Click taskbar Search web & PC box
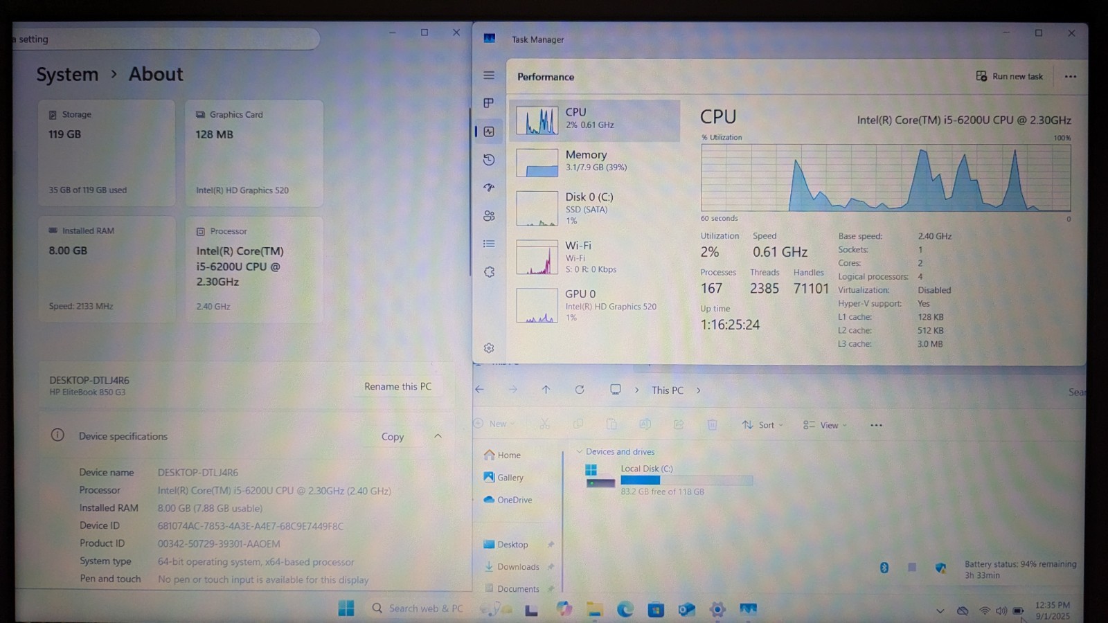This screenshot has width=1108, height=623. click(418, 608)
